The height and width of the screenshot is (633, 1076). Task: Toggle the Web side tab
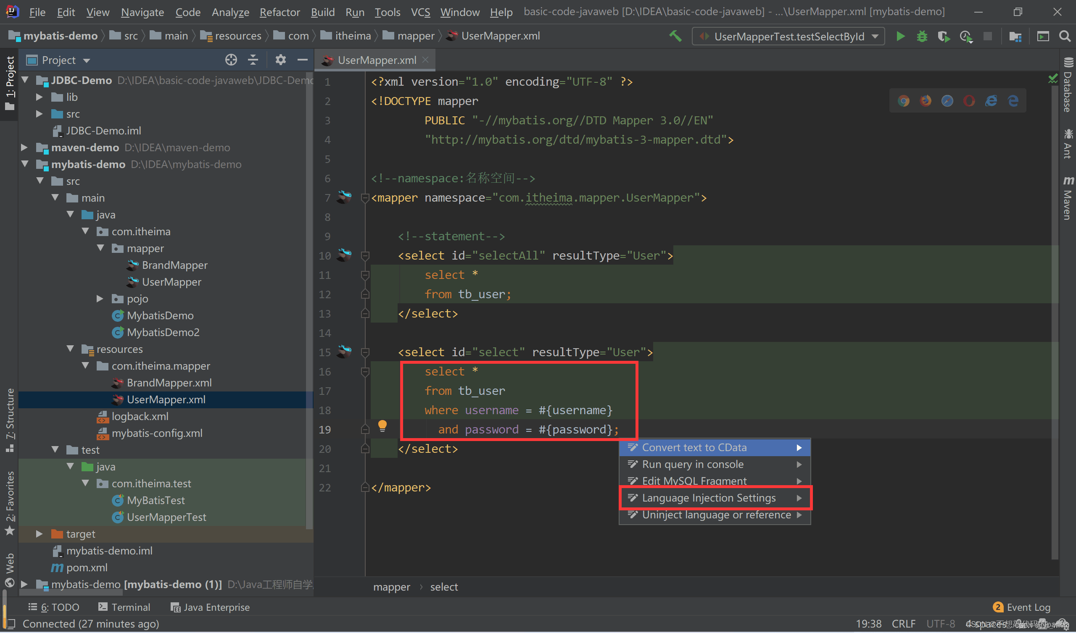click(x=9, y=570)
